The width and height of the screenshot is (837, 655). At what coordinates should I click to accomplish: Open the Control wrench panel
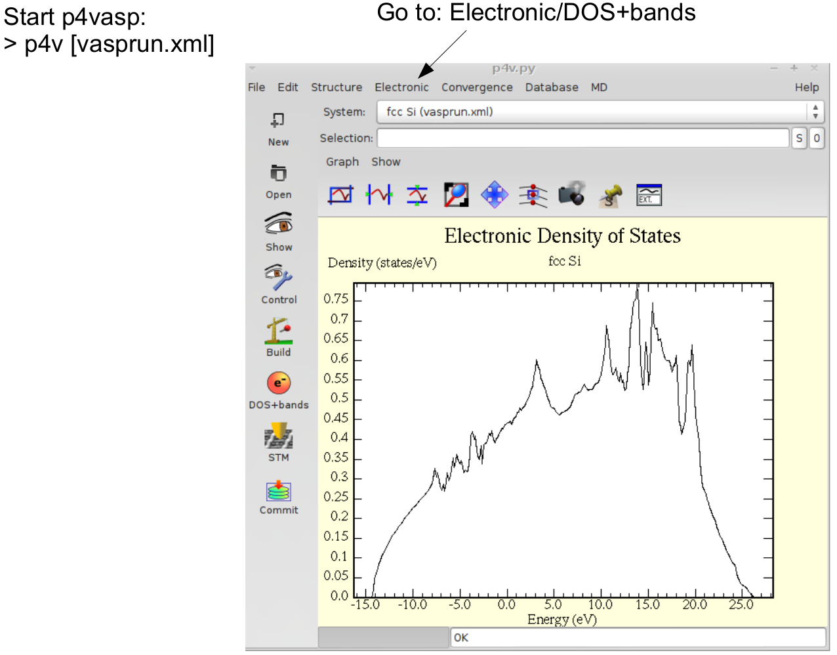click(278, 278)
